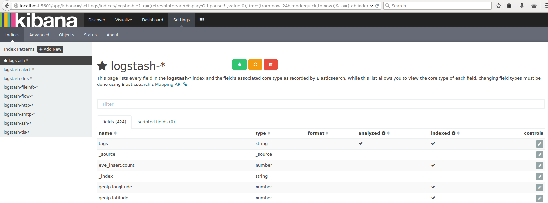The width and height of the screenshot is (548, 203).
Task: Switch to the Indices settings section
Action: [12, 35]
